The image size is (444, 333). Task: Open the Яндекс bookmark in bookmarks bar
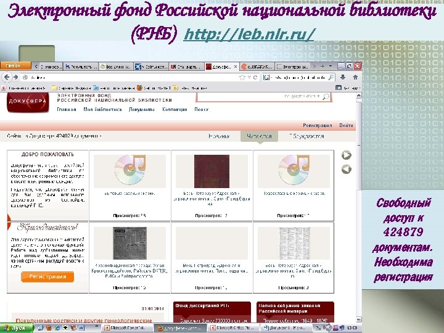point(24,88)
